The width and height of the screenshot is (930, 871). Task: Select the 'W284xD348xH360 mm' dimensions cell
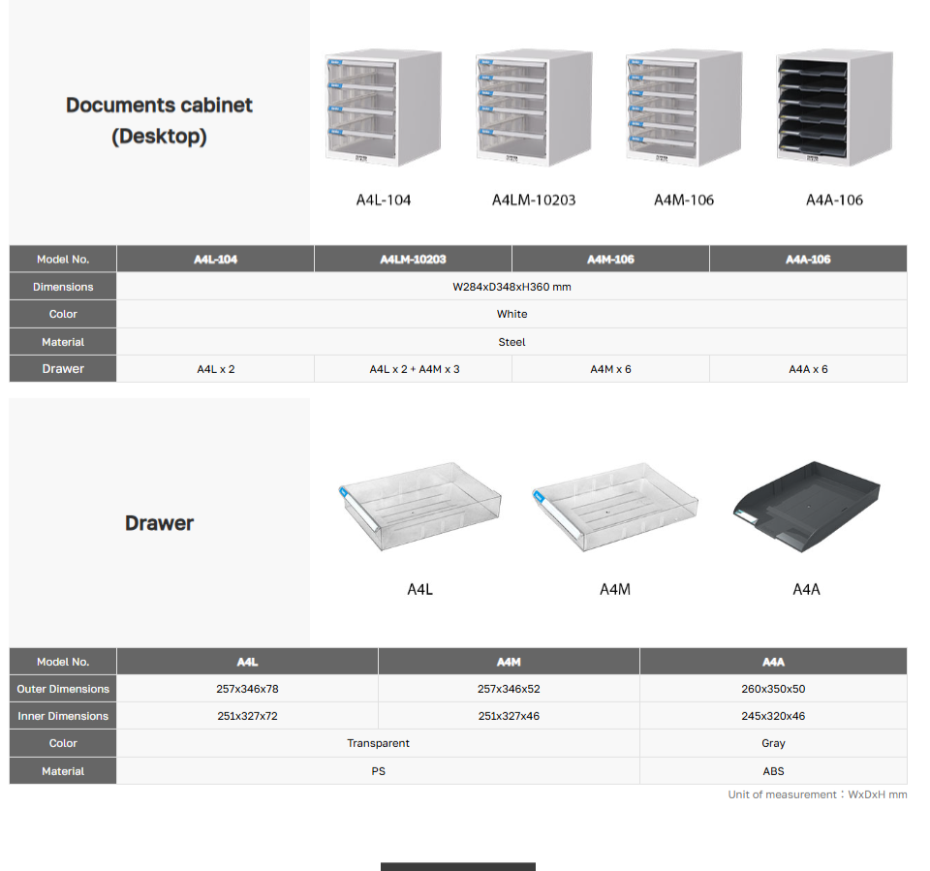[x=511, y=287]
